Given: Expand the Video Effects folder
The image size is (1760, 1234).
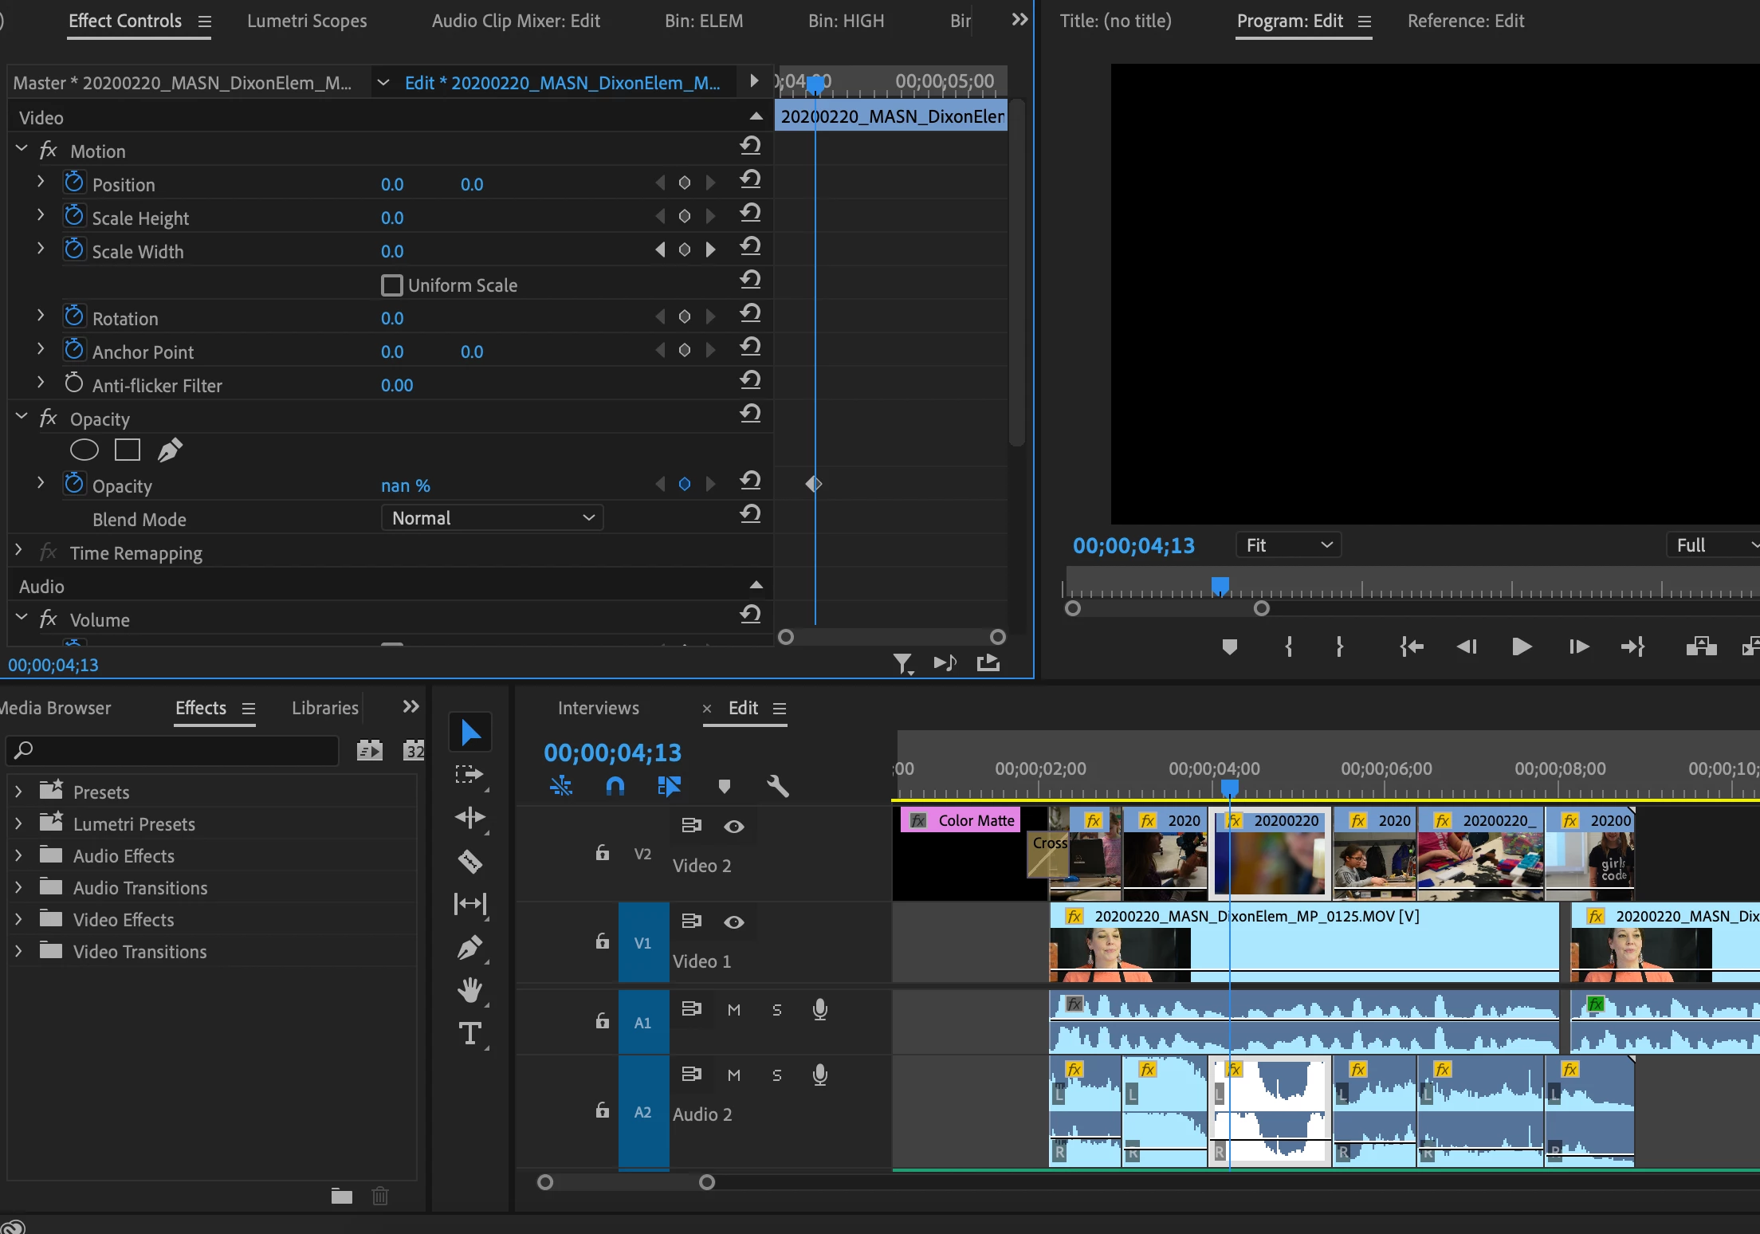Looking at the screenshot, I should [18, 920].
